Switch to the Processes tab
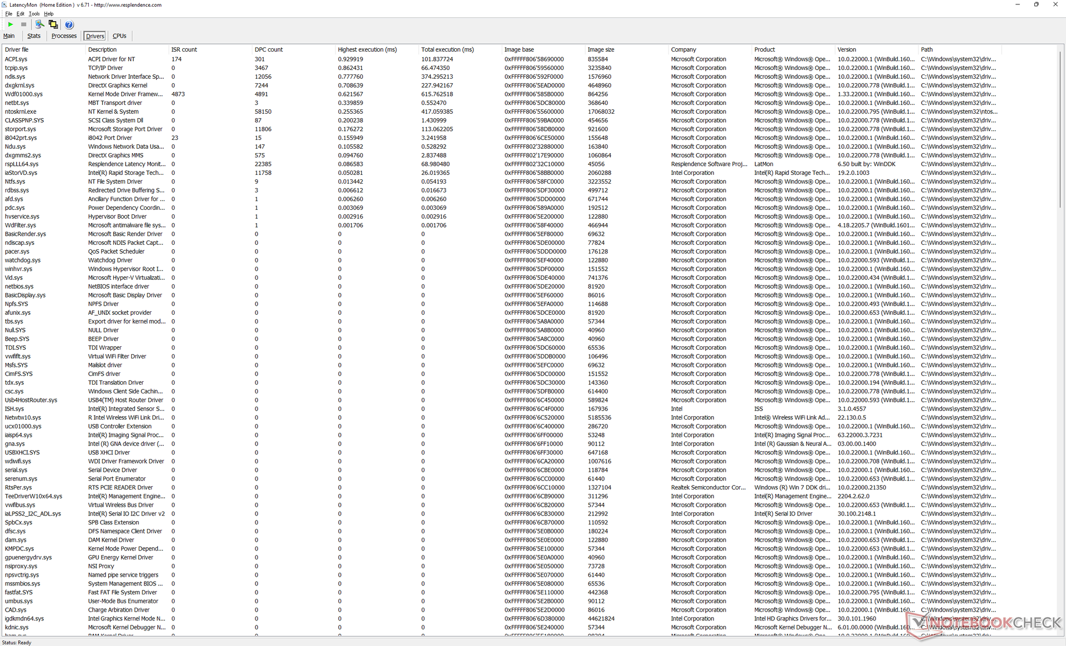The height and width of the screenshot is (646, 1066). tap(64, 36)
